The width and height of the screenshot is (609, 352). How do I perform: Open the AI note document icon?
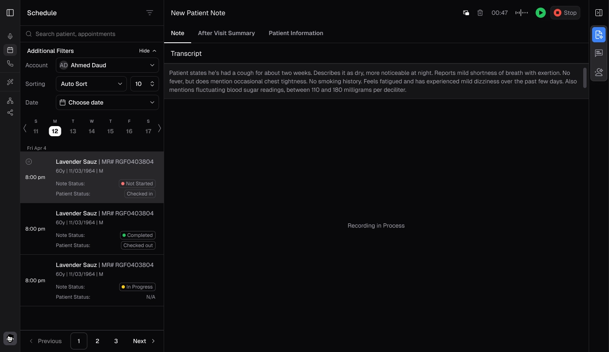599,35
